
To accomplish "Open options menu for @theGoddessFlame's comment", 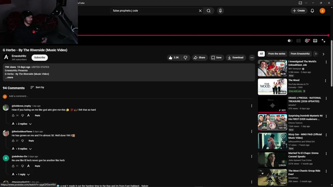I will click(252, 131).
